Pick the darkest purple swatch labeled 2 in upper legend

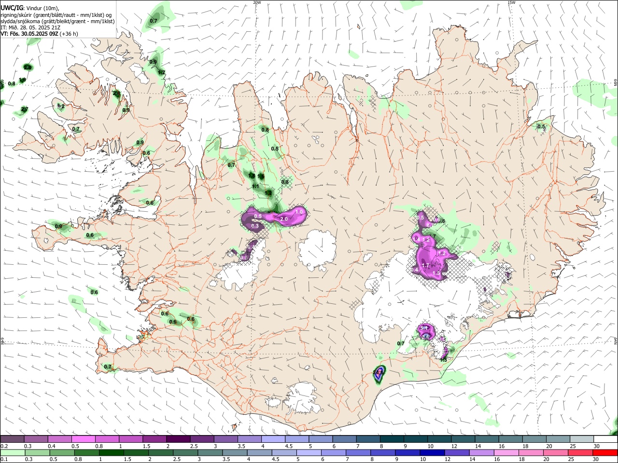tap(178, 439)
